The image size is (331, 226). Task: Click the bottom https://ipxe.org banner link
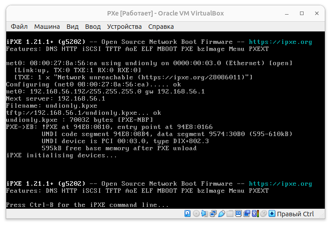[x=281, y=184]
